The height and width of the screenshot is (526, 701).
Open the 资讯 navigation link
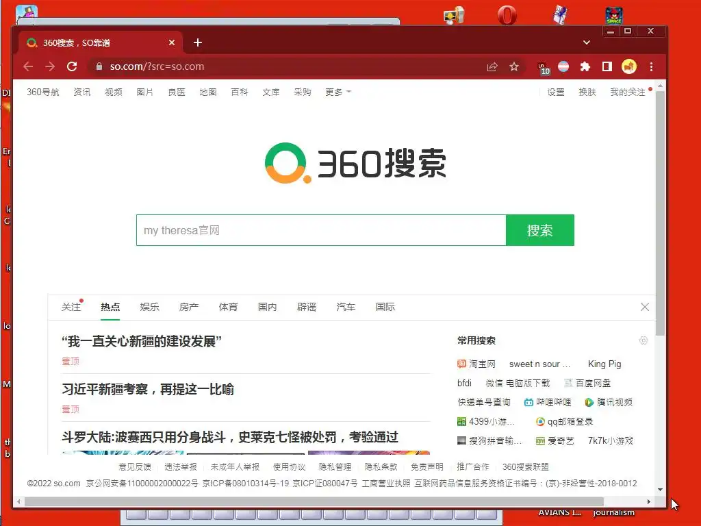click(x=82, y=92)
